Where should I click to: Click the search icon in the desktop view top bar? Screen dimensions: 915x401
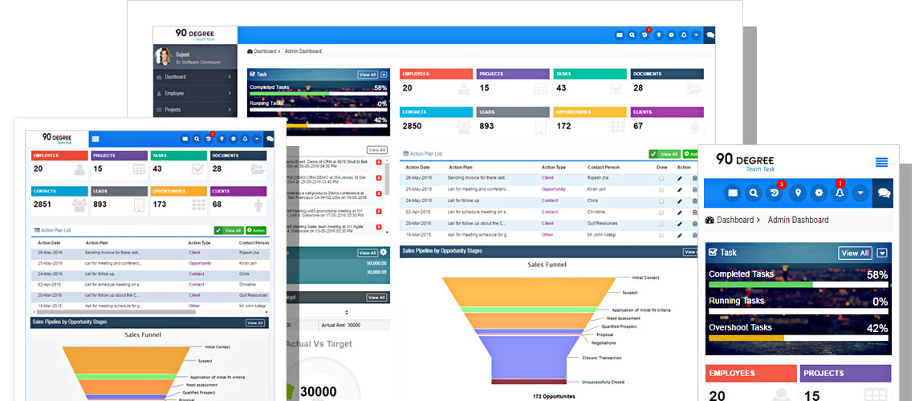632,35
